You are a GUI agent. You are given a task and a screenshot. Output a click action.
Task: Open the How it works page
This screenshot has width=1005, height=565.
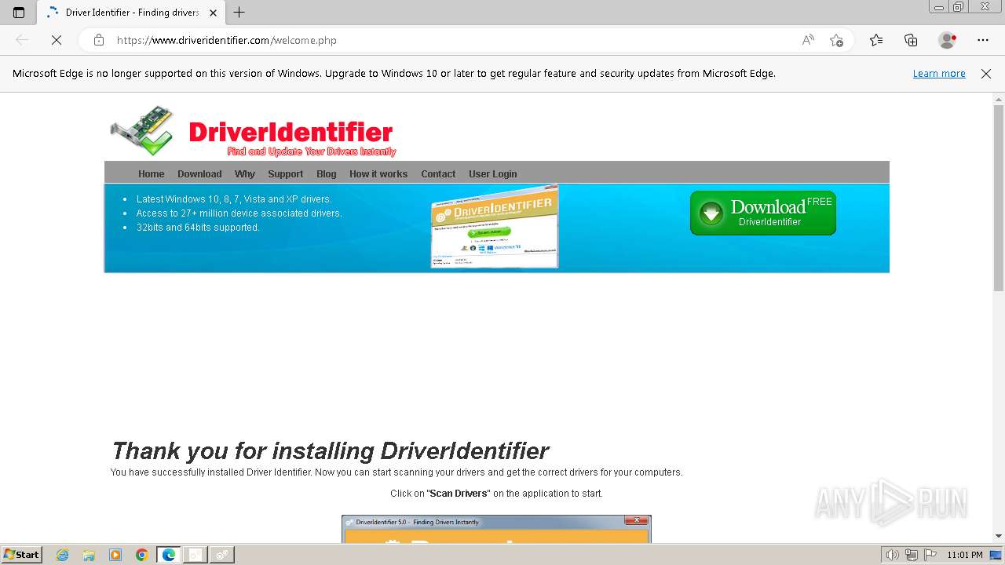point(378,174)
